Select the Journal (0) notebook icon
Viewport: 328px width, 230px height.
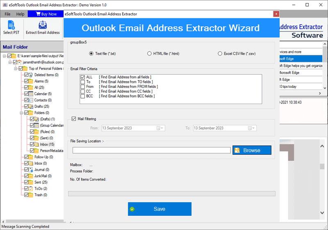31,170
